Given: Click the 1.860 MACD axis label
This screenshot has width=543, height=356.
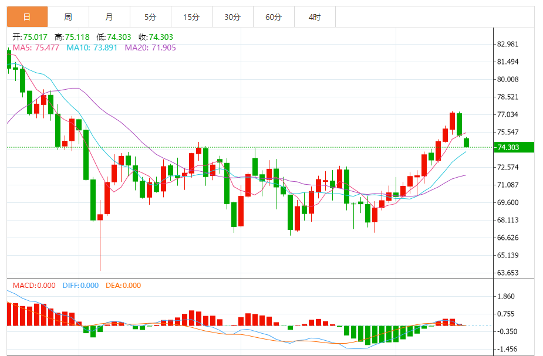Looking at the screenshot, I should [x=506, y=297].
